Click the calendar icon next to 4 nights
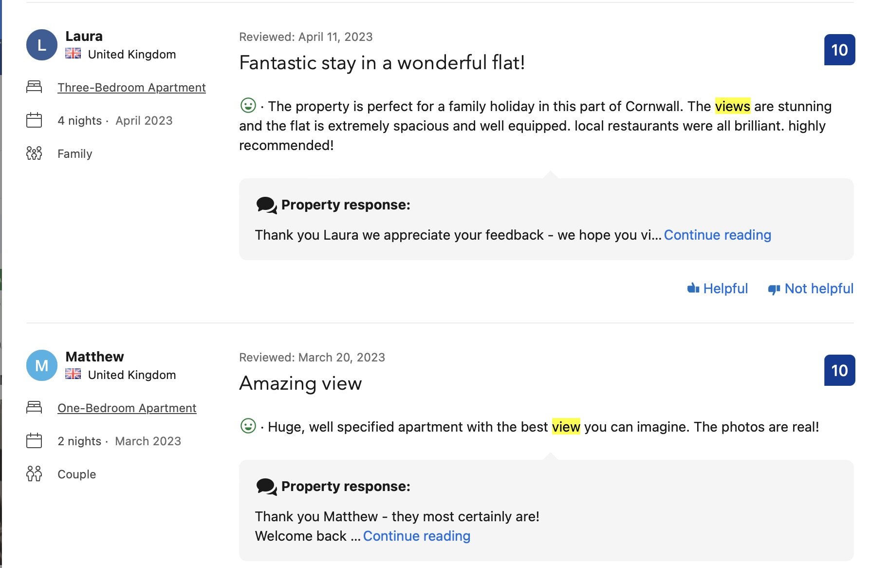 pos(34,120)
